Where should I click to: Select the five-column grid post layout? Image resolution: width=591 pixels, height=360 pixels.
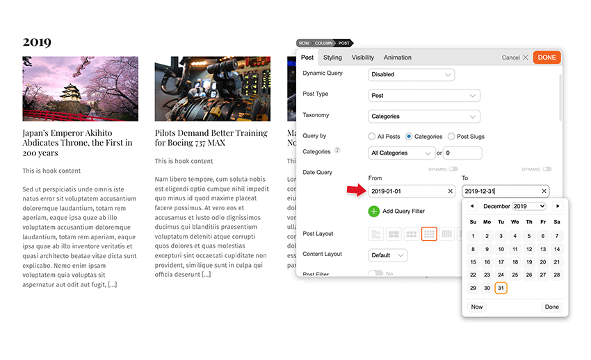(446, 234)
